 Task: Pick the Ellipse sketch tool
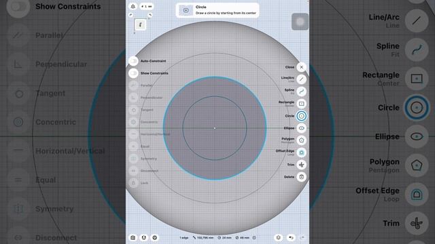[301, 128]
